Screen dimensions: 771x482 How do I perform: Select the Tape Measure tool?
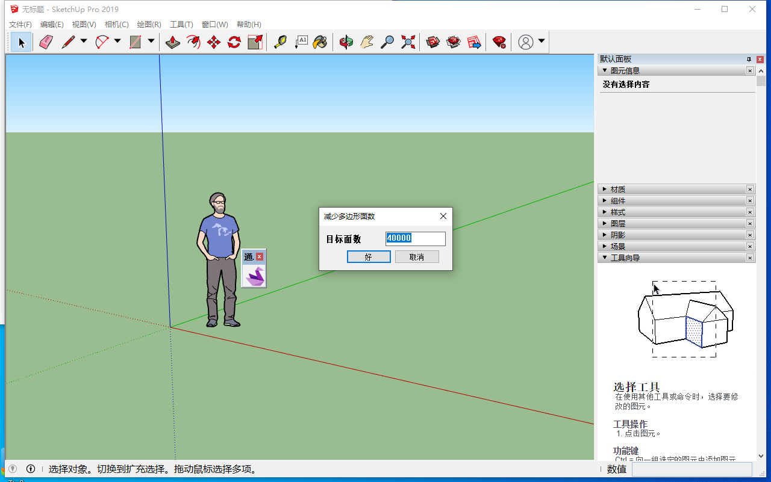(280, 42)
